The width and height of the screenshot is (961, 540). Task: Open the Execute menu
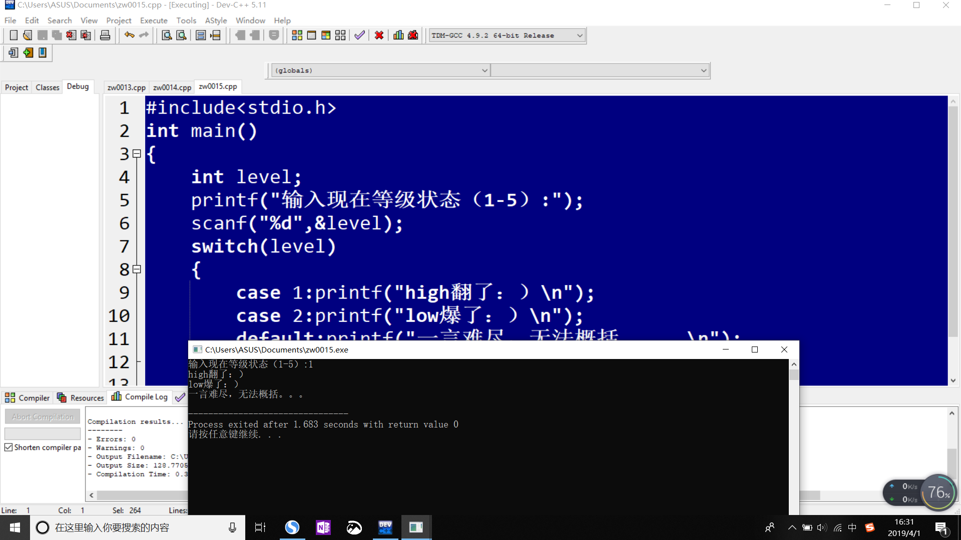pos(153,20)
